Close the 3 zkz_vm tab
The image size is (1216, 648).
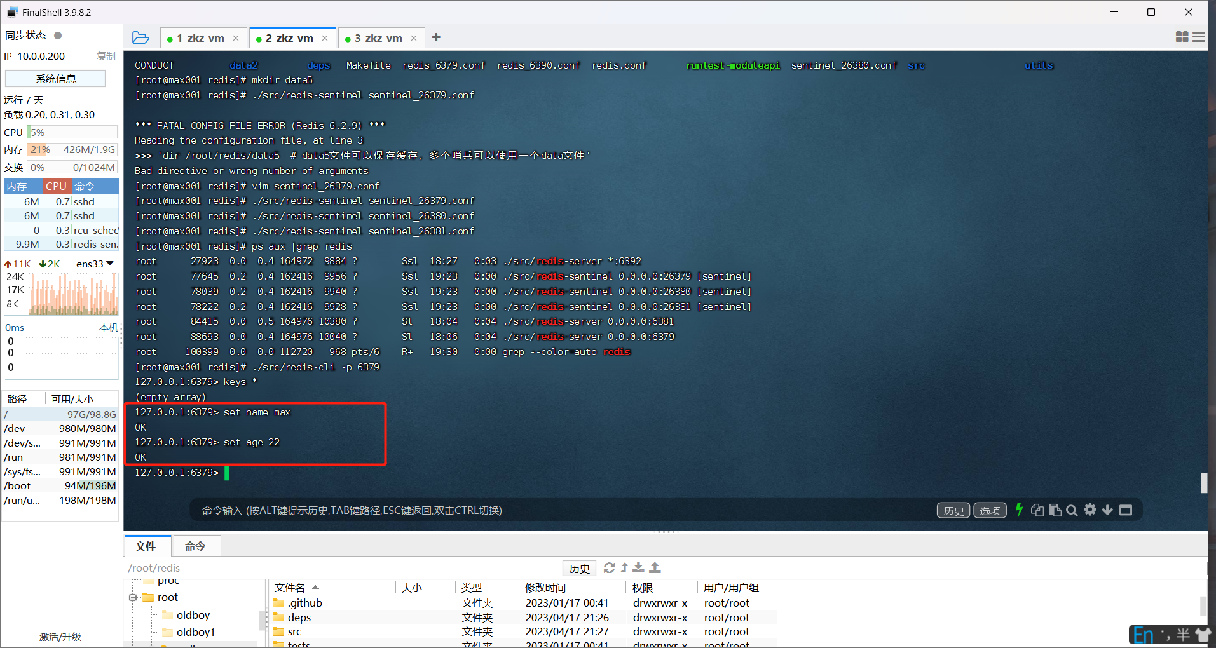coord(414,38)
